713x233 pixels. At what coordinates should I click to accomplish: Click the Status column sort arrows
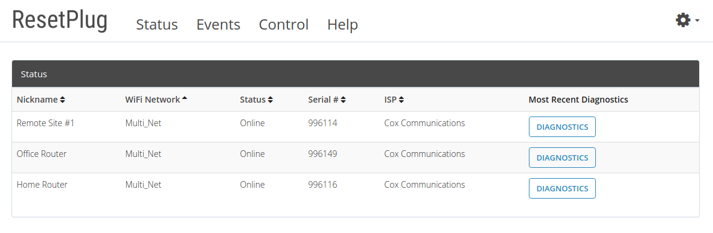click(270, 100)
